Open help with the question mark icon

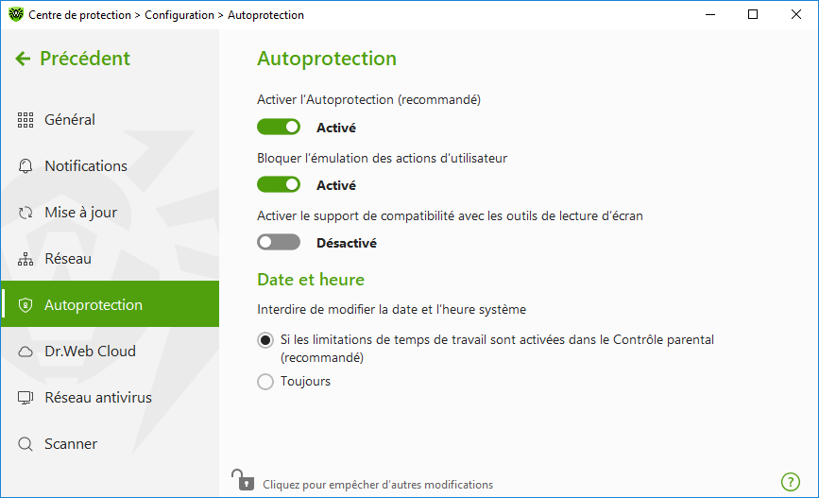point(791,482)
